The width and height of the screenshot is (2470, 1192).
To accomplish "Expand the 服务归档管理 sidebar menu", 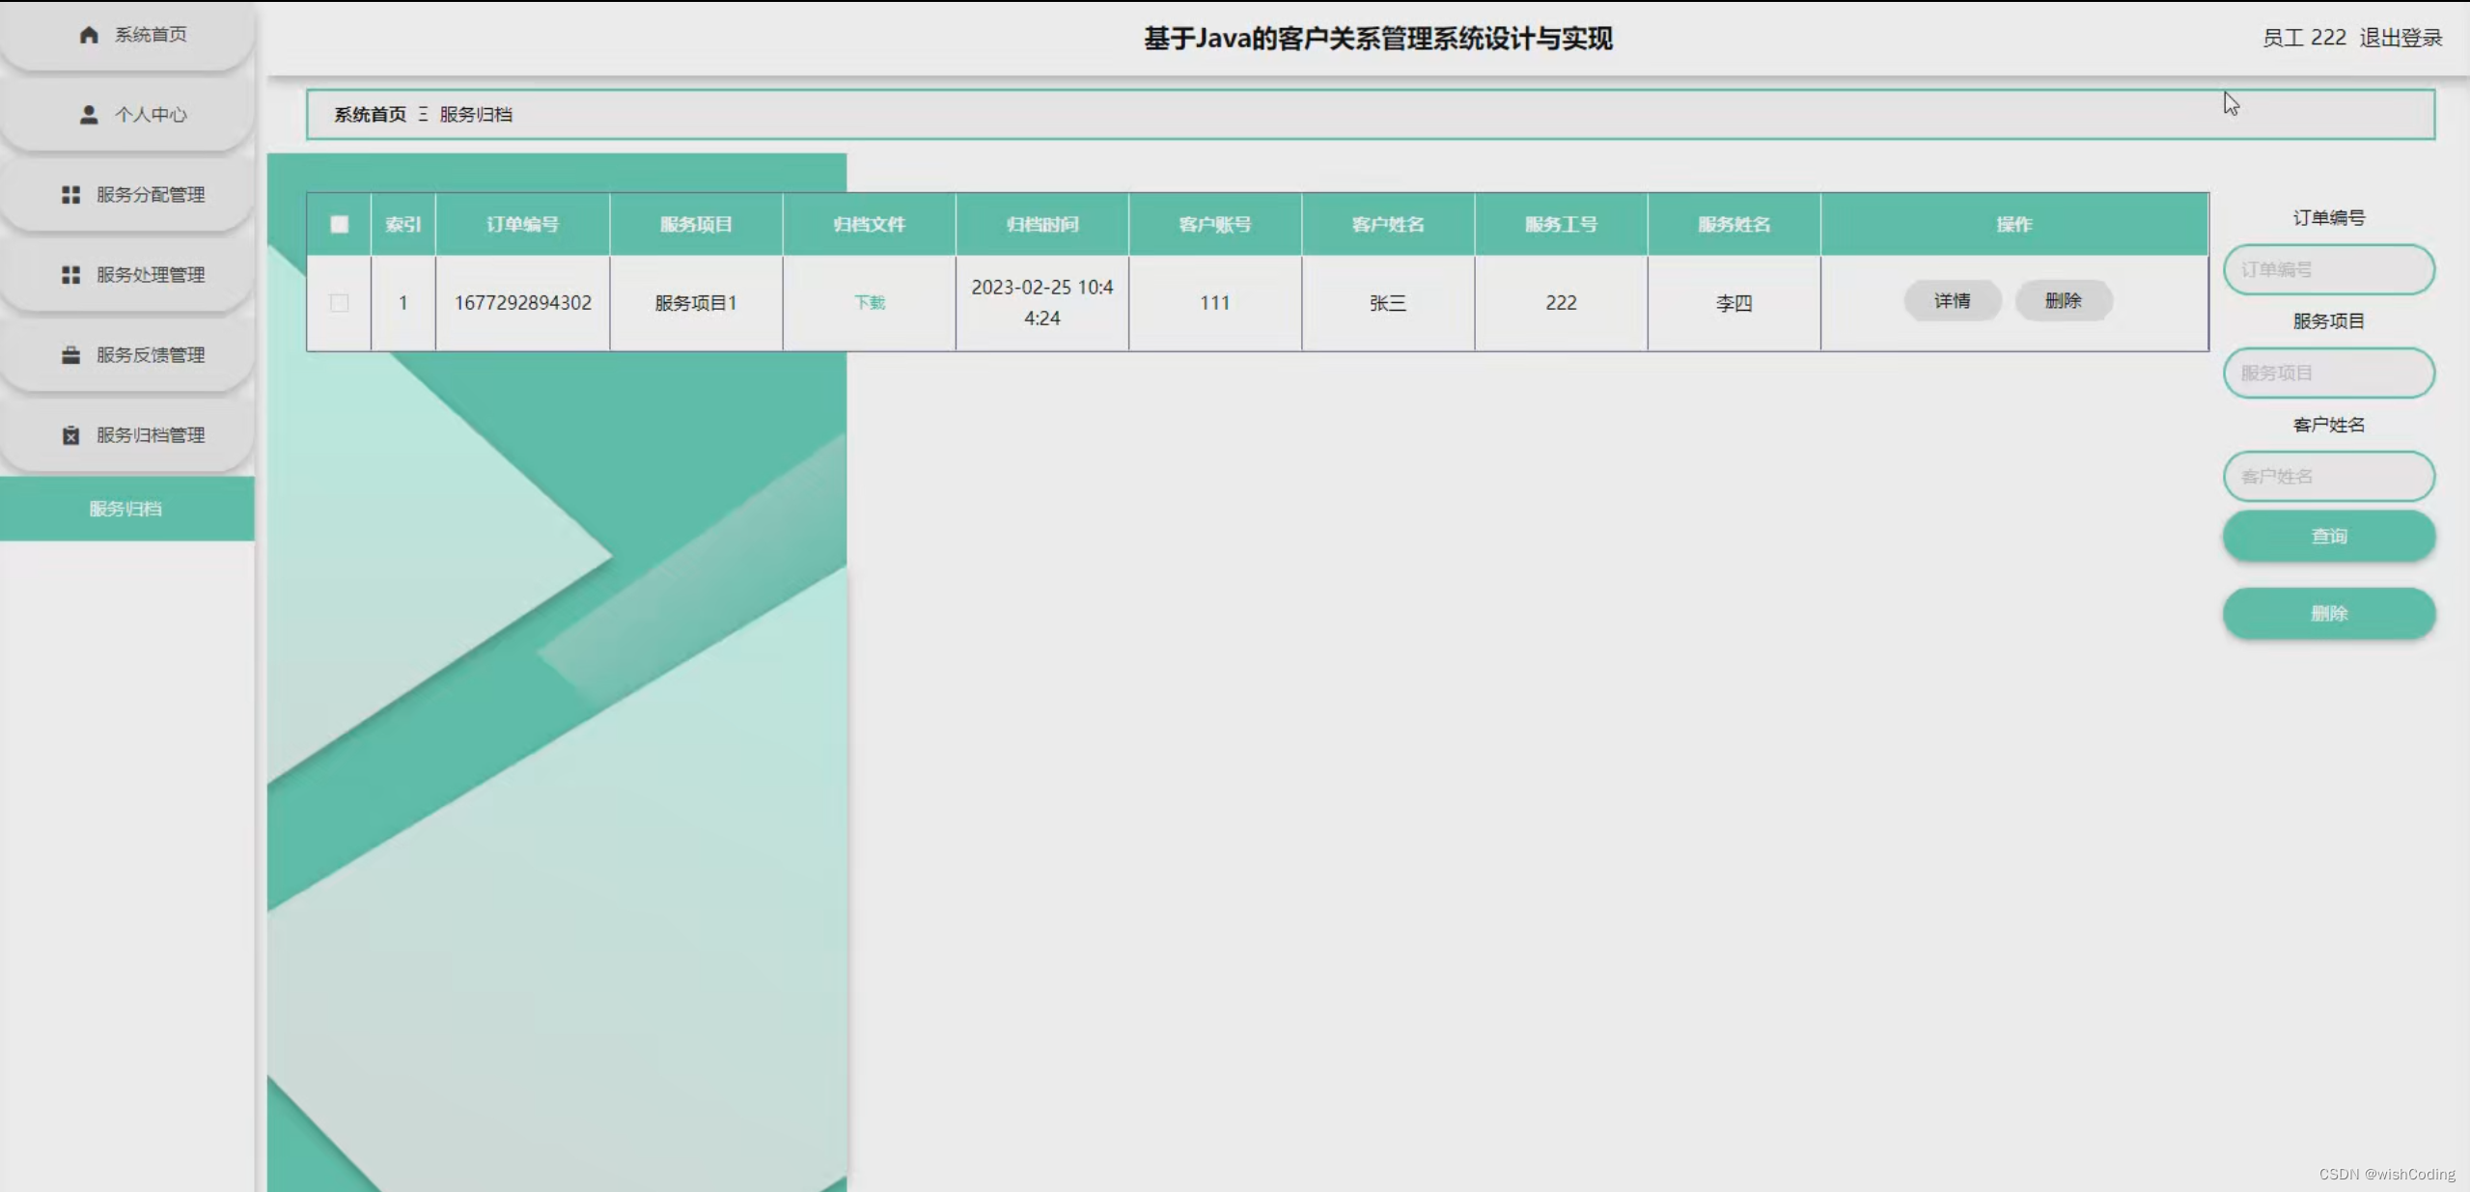I will 150,435.
